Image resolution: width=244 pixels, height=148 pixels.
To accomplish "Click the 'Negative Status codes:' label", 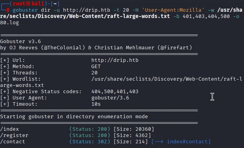I will (x=47, y=92).
